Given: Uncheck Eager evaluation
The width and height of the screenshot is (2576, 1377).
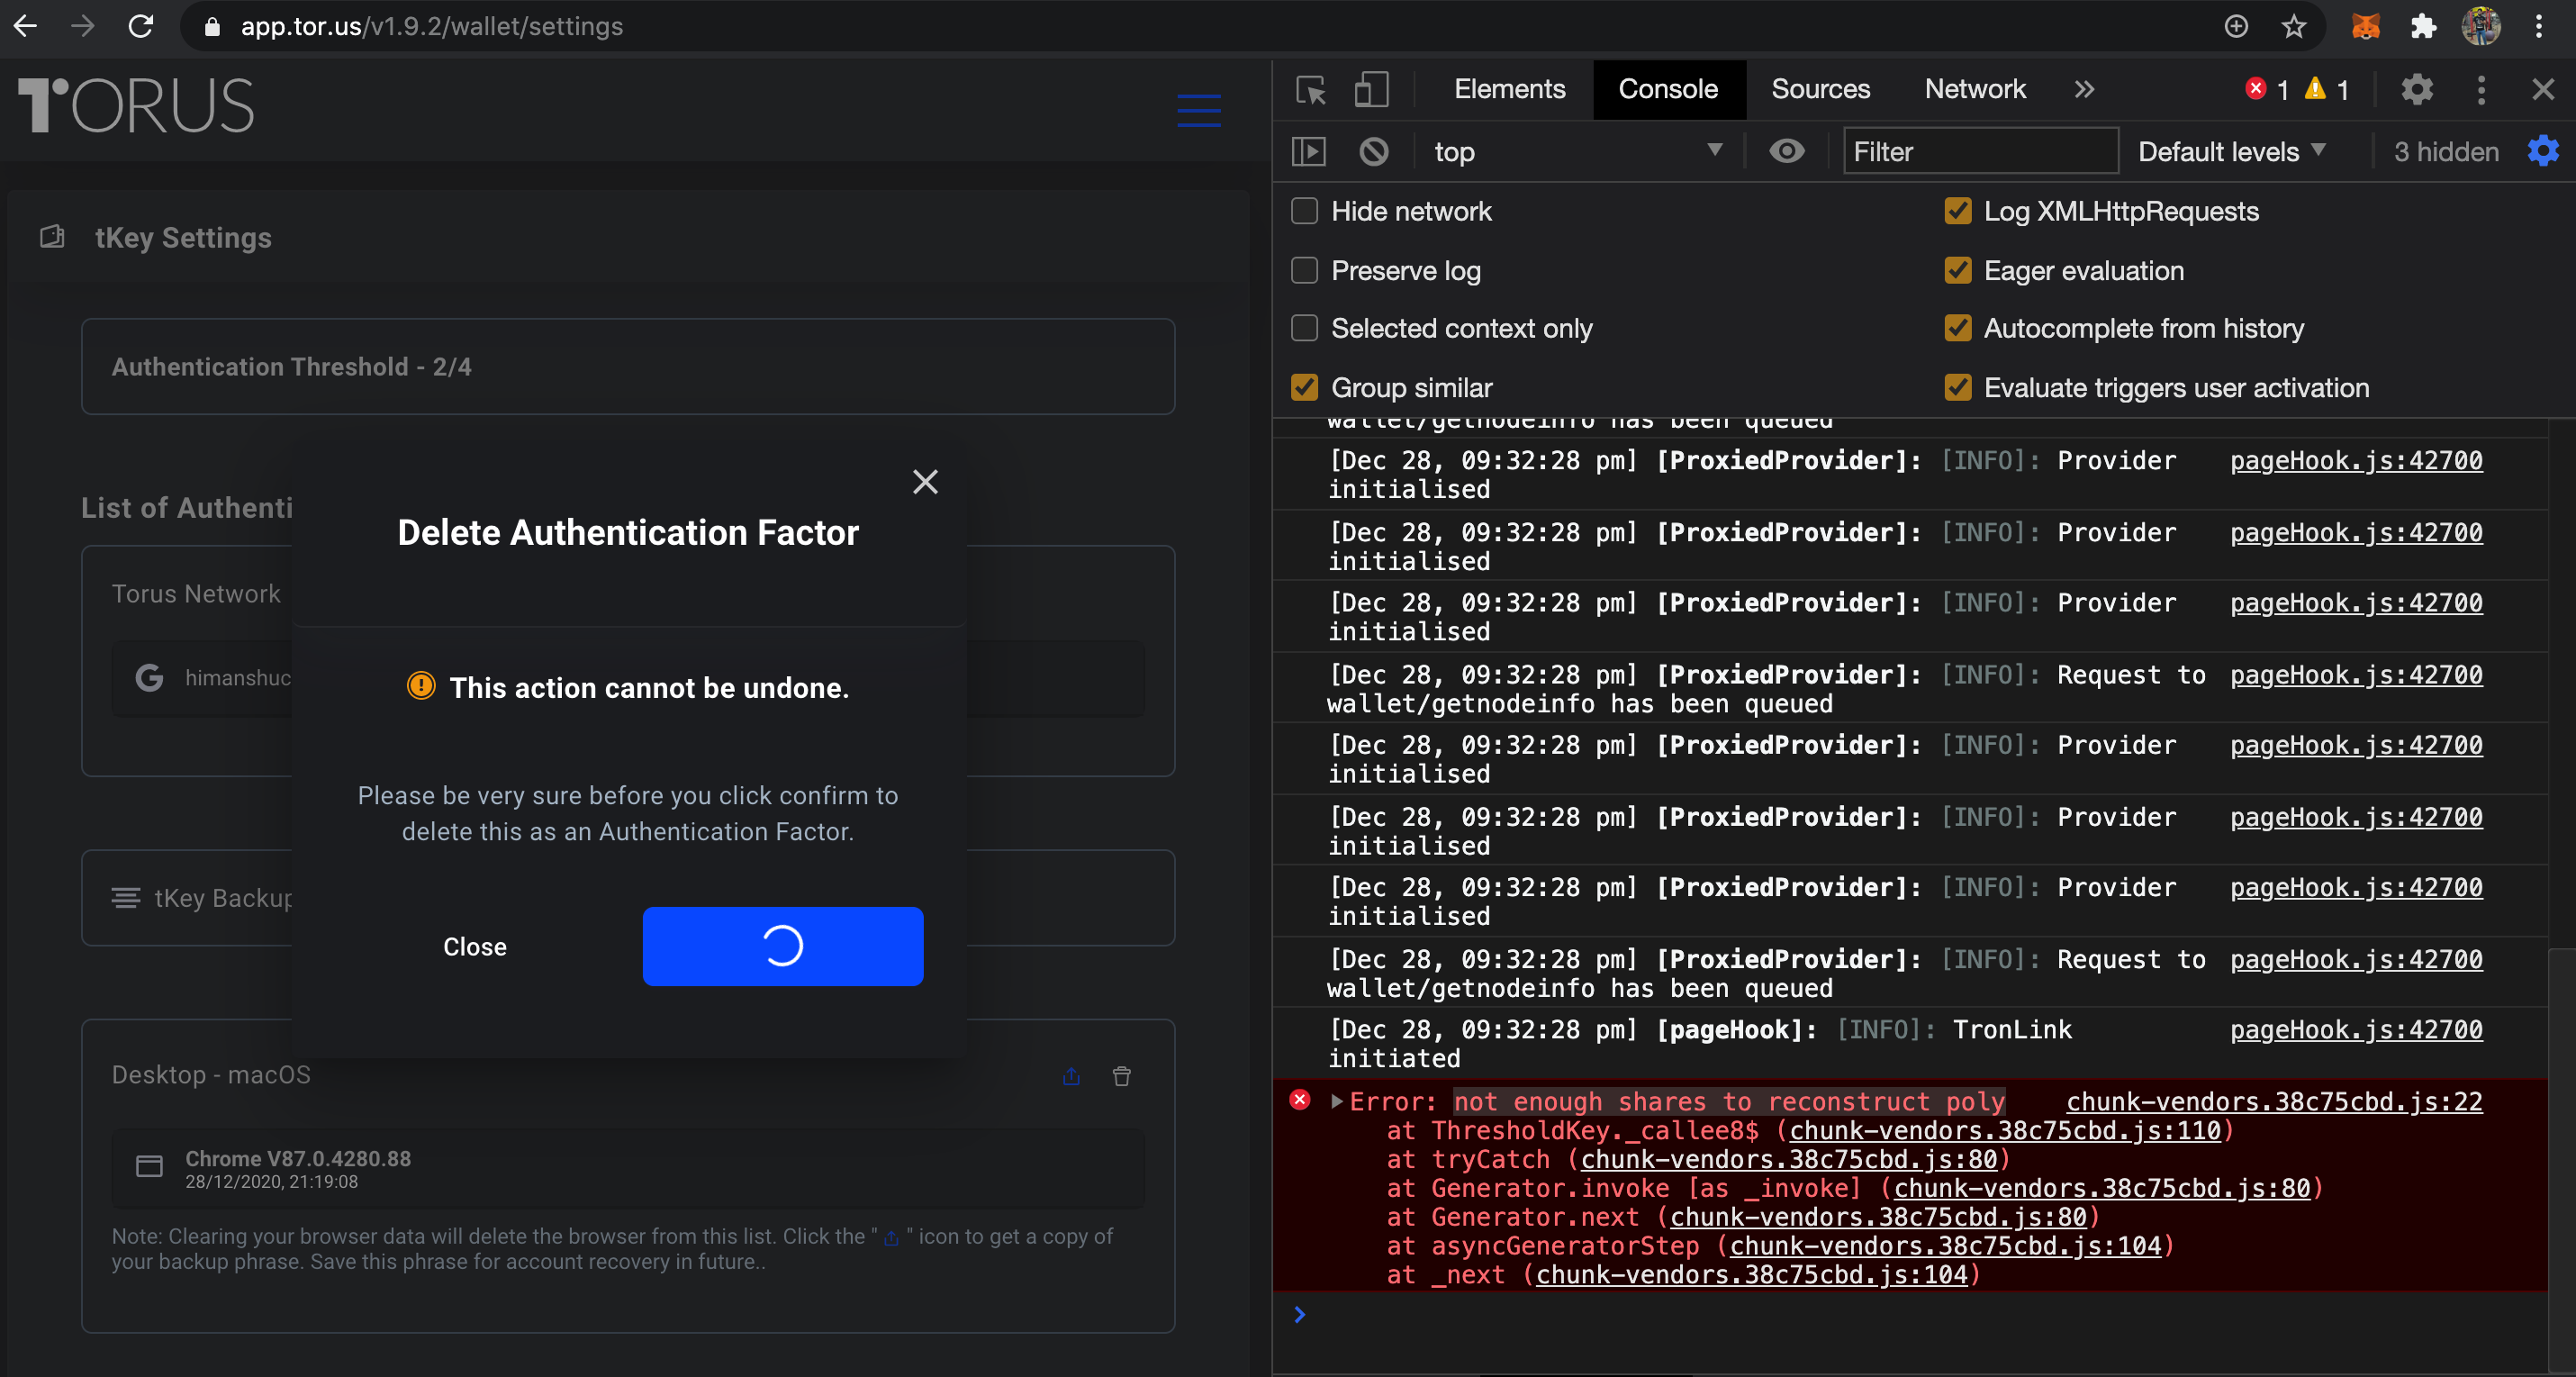Looking at the screenshot, I should pyautogui.click(x=1958, y=270).
